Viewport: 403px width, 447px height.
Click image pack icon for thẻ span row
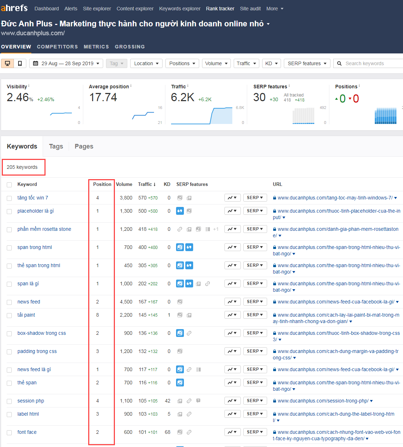point(180,383)
